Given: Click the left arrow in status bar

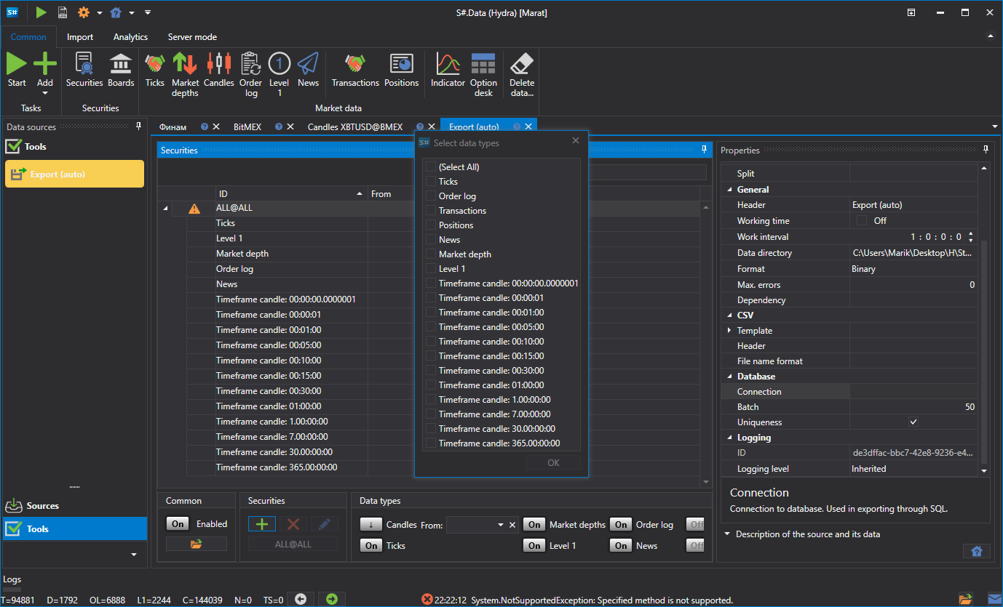Looking at the screenshot, I should 300,599.
